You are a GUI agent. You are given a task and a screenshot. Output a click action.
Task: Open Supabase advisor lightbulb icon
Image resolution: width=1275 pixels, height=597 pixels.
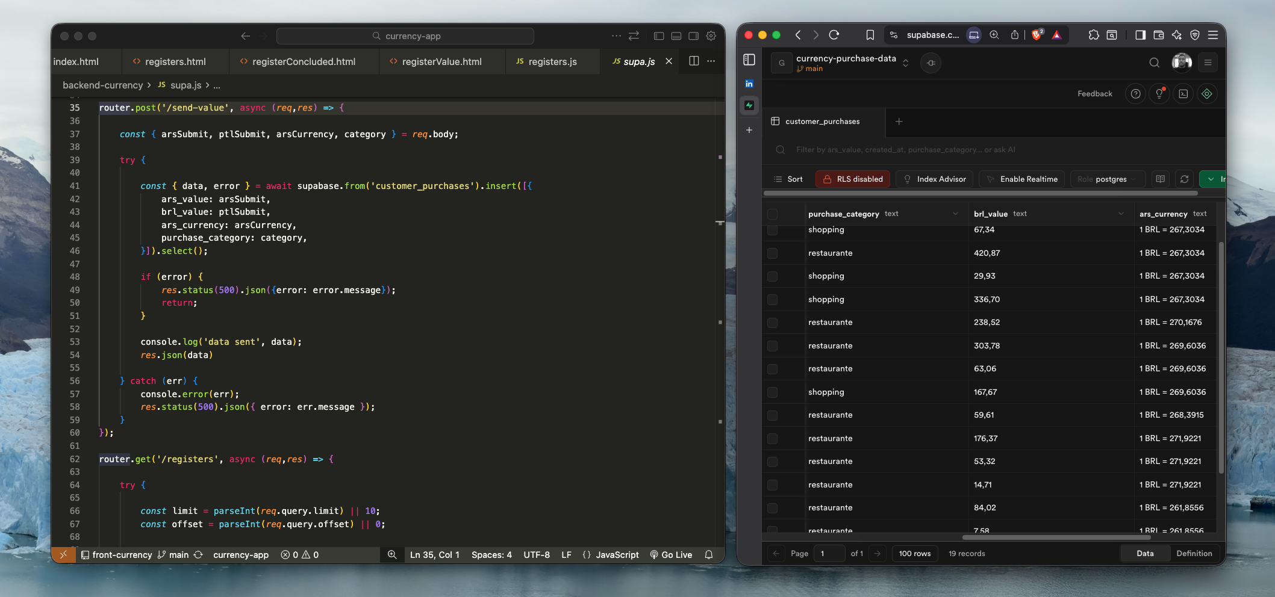pyautogui.click(x=1159, y=94)
